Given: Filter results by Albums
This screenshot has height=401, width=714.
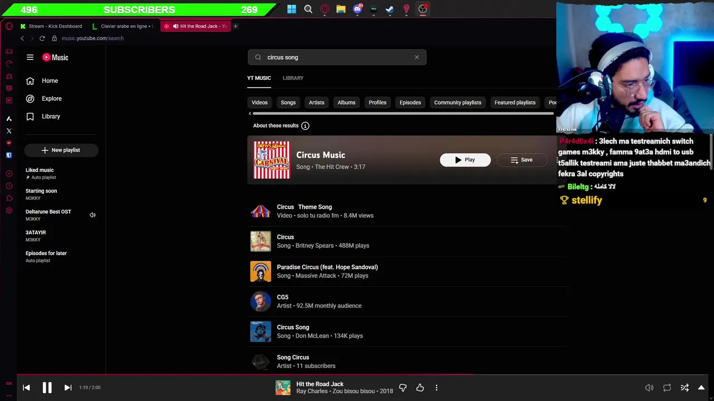Looking at the screenshot, I should 346,102.
